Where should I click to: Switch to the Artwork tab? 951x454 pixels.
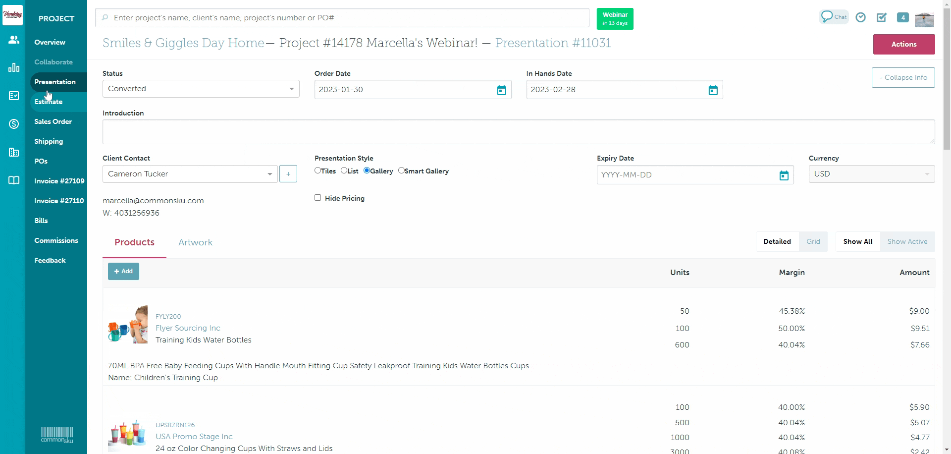point(195,242)
